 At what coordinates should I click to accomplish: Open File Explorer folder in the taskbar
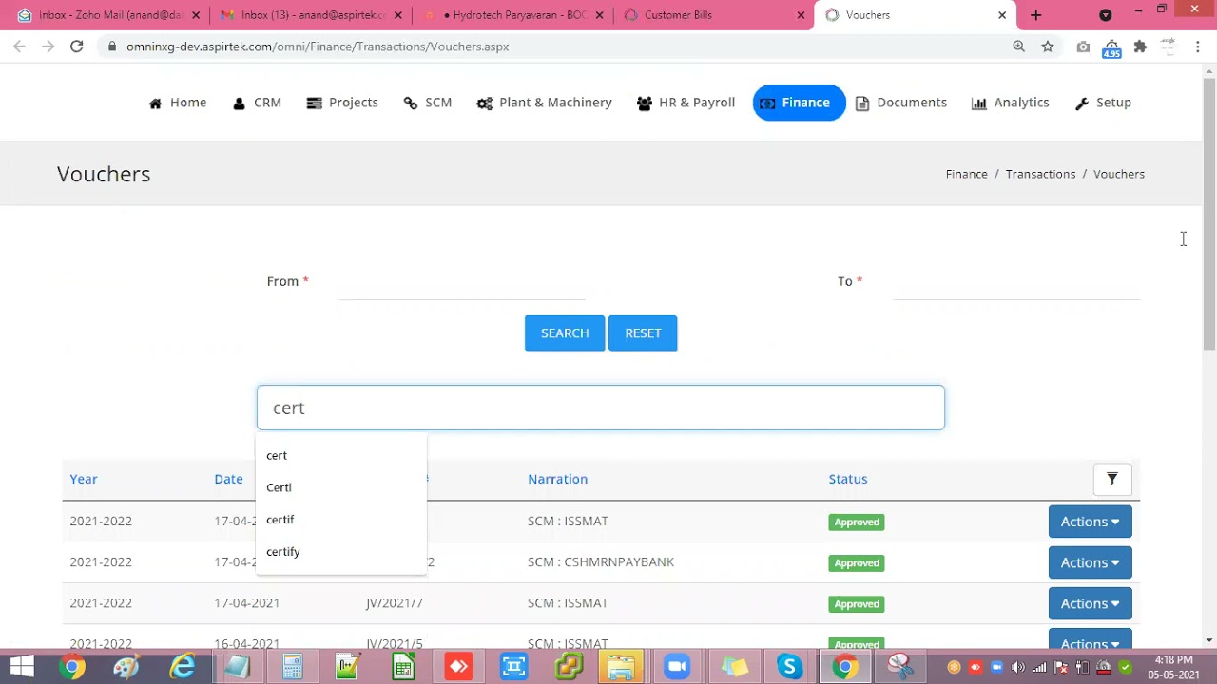621,667
